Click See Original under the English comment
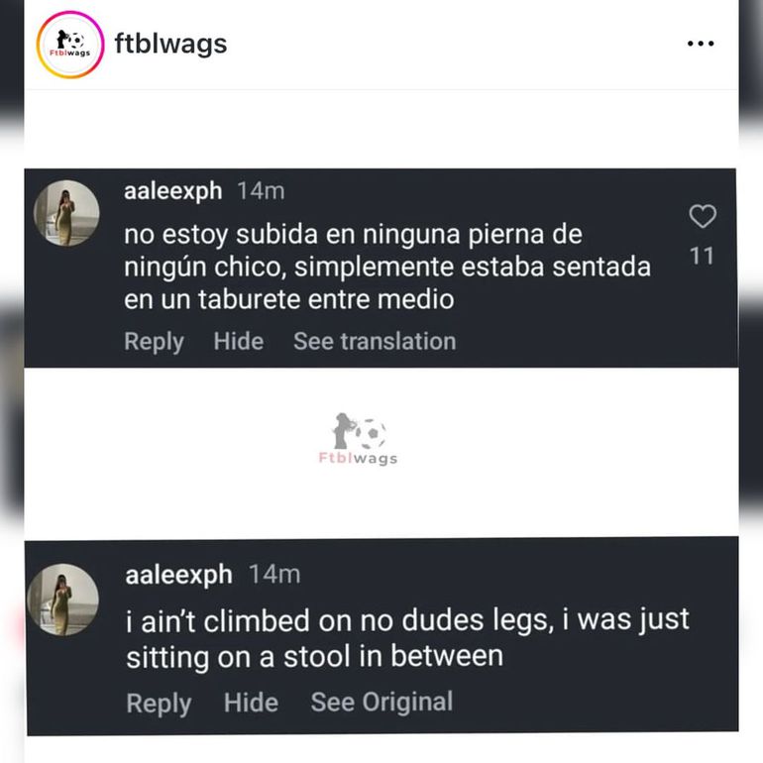 pos(381,703)
